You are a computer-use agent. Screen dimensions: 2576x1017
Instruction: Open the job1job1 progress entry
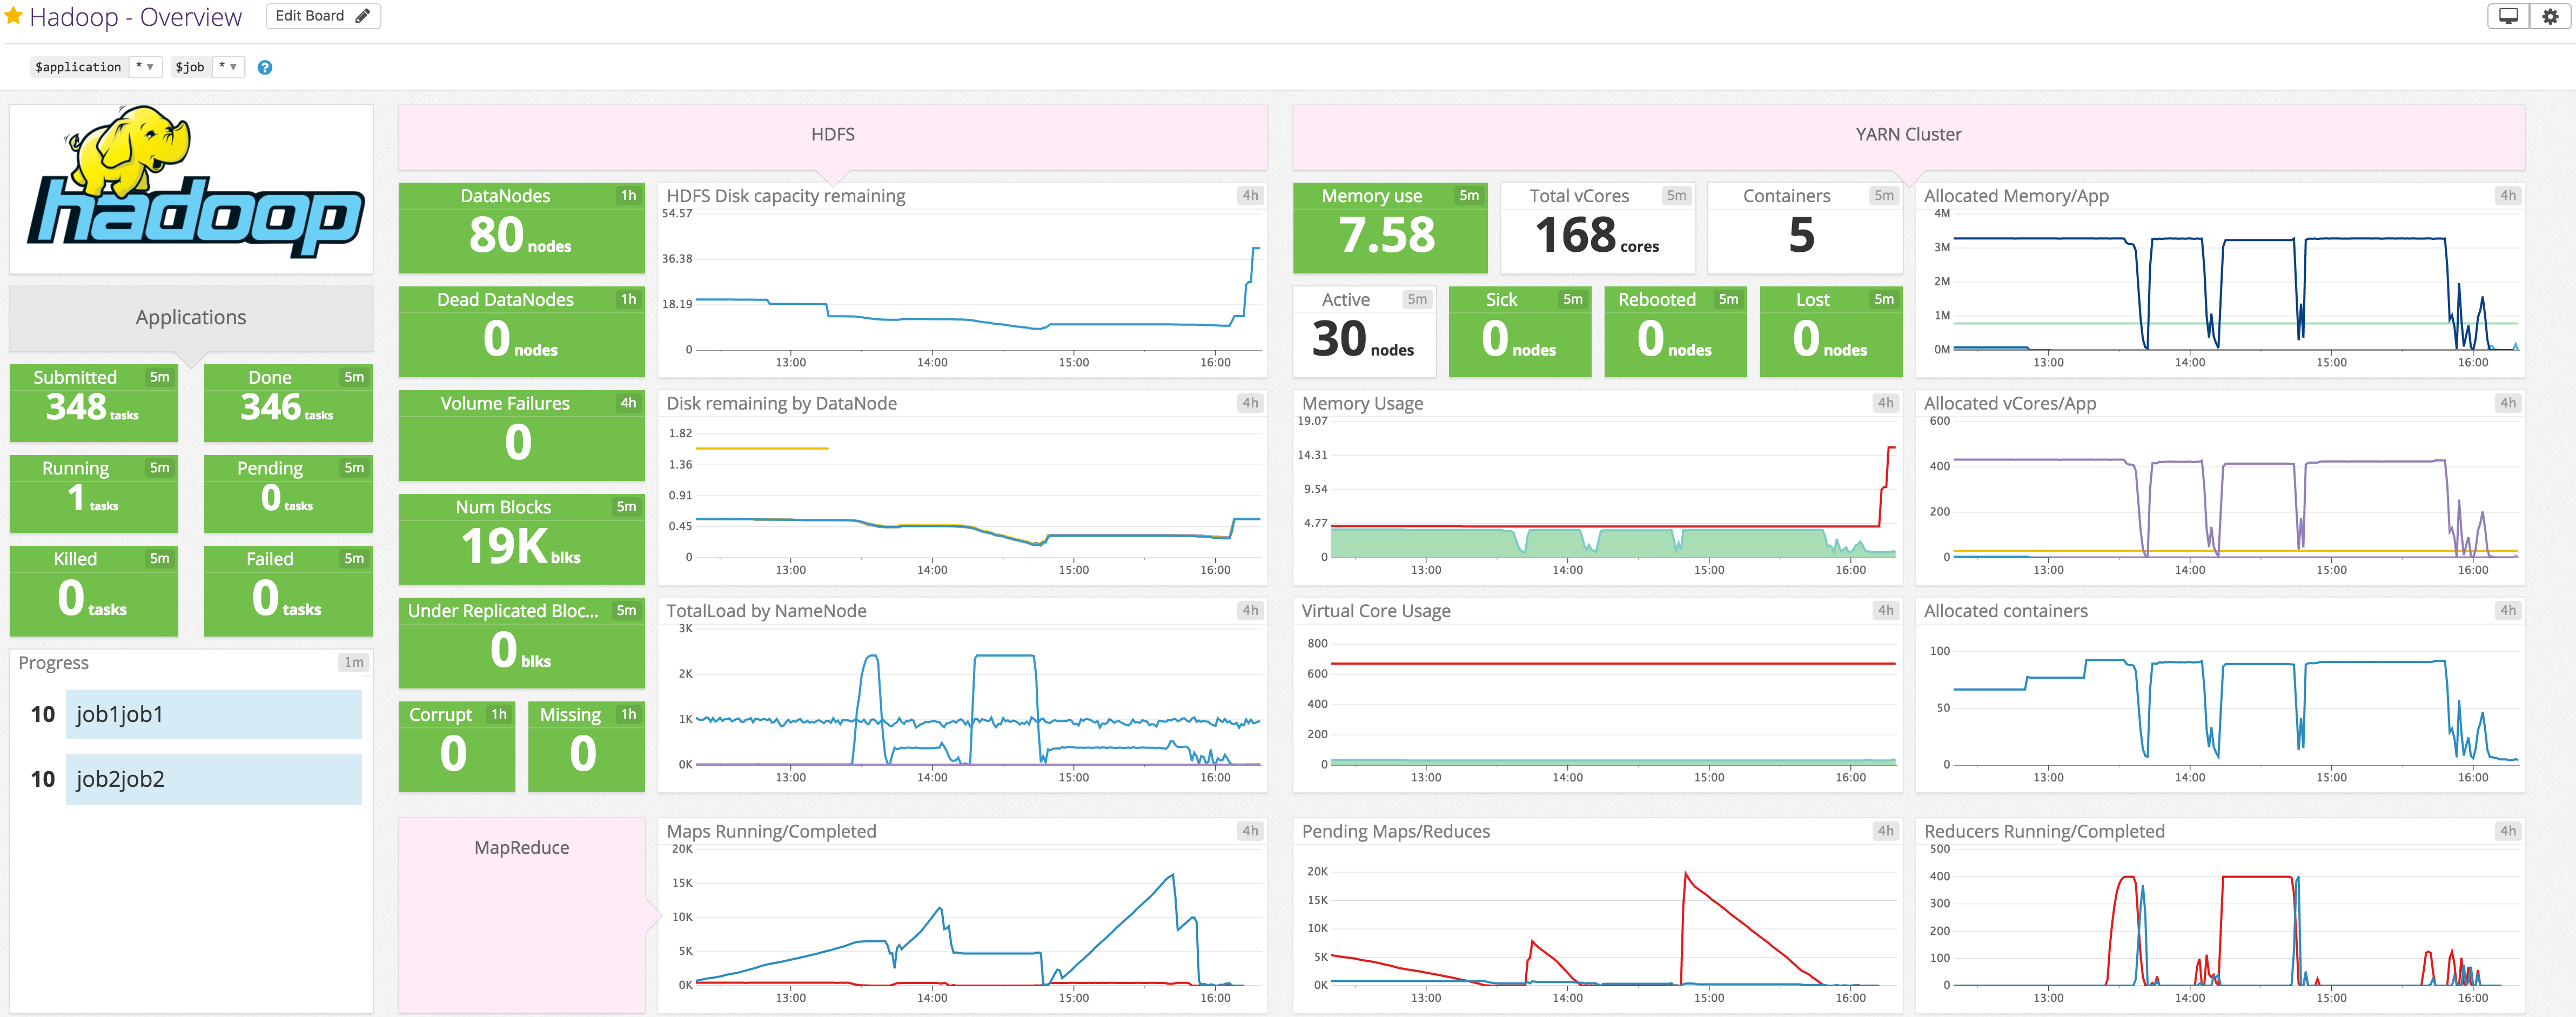coord(214,713)
